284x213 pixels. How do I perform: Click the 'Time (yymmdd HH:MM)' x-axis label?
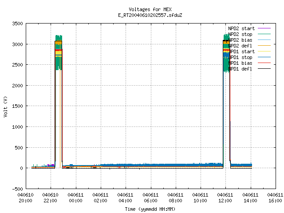[x=150, y=209]
